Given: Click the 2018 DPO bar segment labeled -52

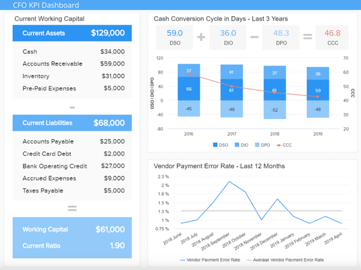Looking at the screenshot, I should coord(275,110).
